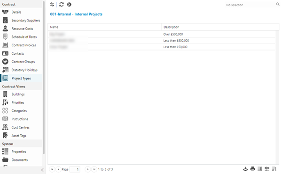Open the Schedule of Rates icon
This screenshot has width=282, height=174.
click(5, 36)
